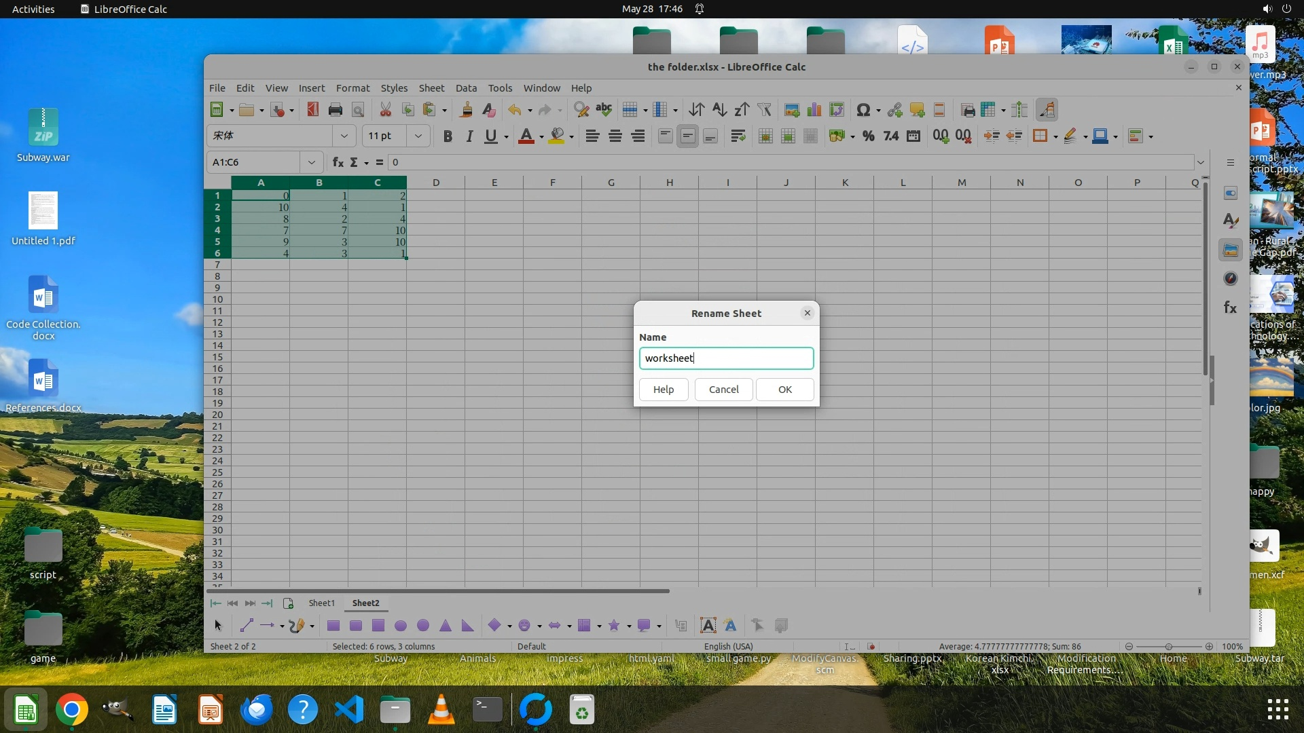The width and height of the screenshot is (1304, 733).
Task: Click the zoom slider in status bar
Action: click(x=1168, y=647)
